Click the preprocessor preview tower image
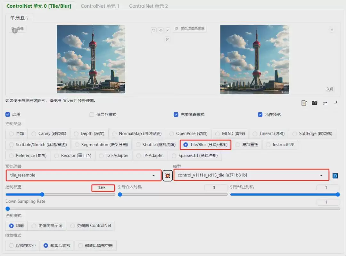Screen dimensions: 346x256 (x=255, y=59)
